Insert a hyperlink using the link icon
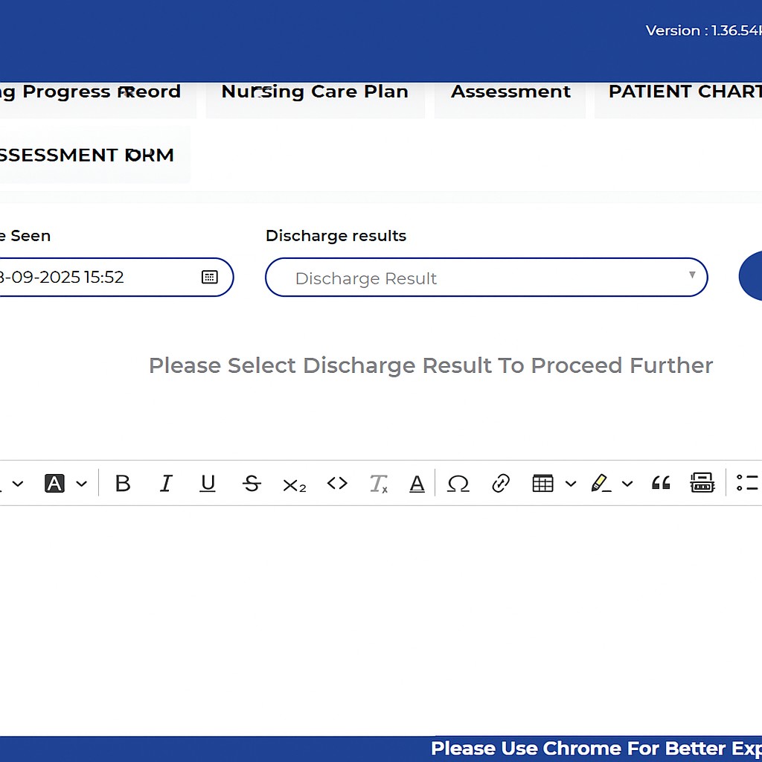 (501, 484)
